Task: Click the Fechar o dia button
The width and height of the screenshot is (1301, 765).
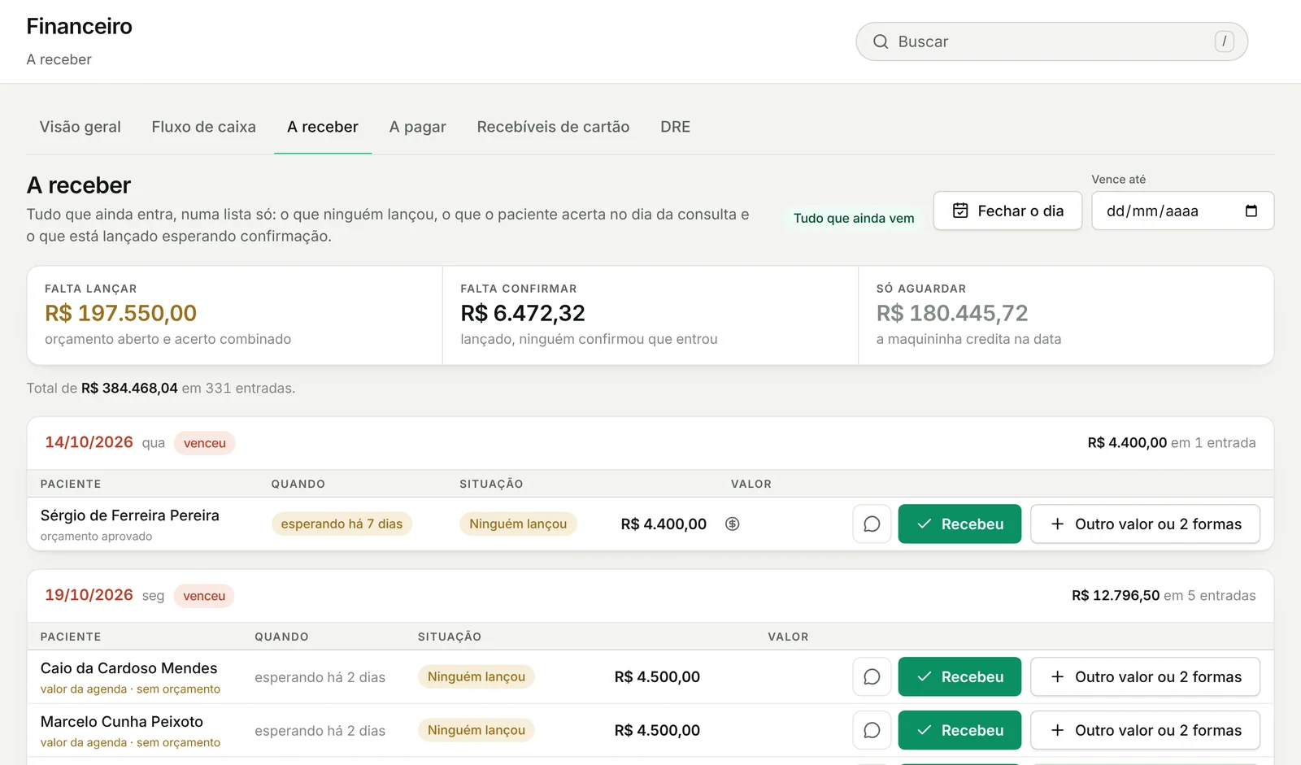Action: (1007, 211)
